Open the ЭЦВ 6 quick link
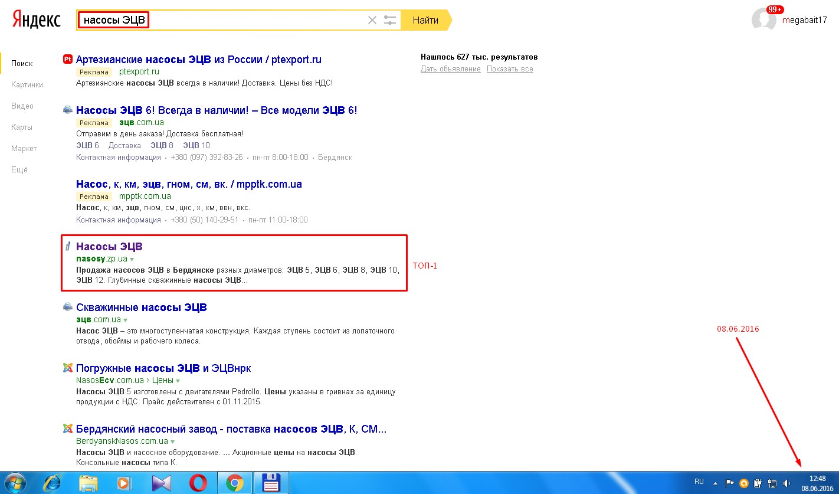This screenshot has width=839, height=494. [x=87, y=145]
